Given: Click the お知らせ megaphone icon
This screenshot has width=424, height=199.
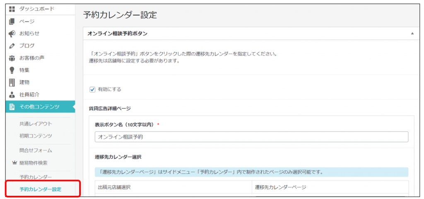Looking at the screenshot, I should (12, 34).
